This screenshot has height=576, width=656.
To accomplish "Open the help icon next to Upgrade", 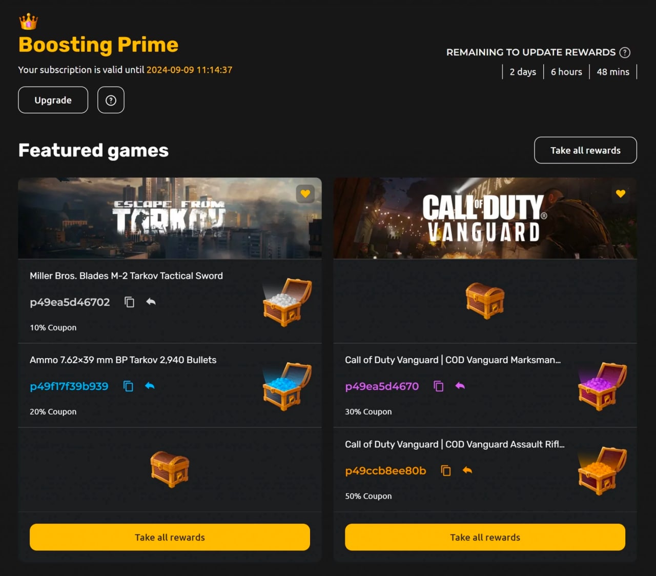I will (111, 100).
